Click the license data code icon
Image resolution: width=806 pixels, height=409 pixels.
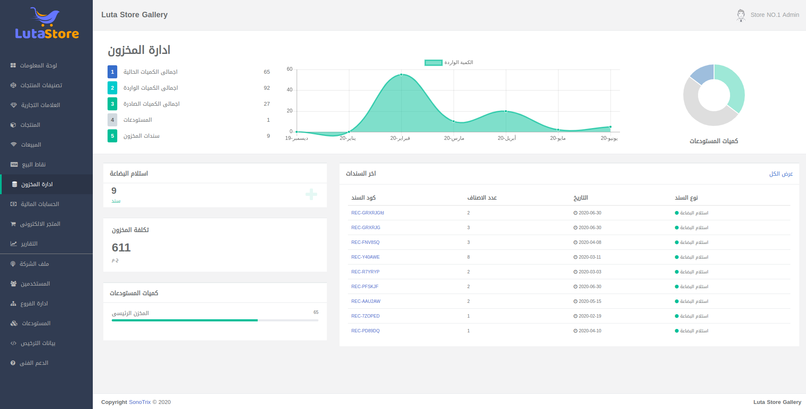(x=13, y=343)
